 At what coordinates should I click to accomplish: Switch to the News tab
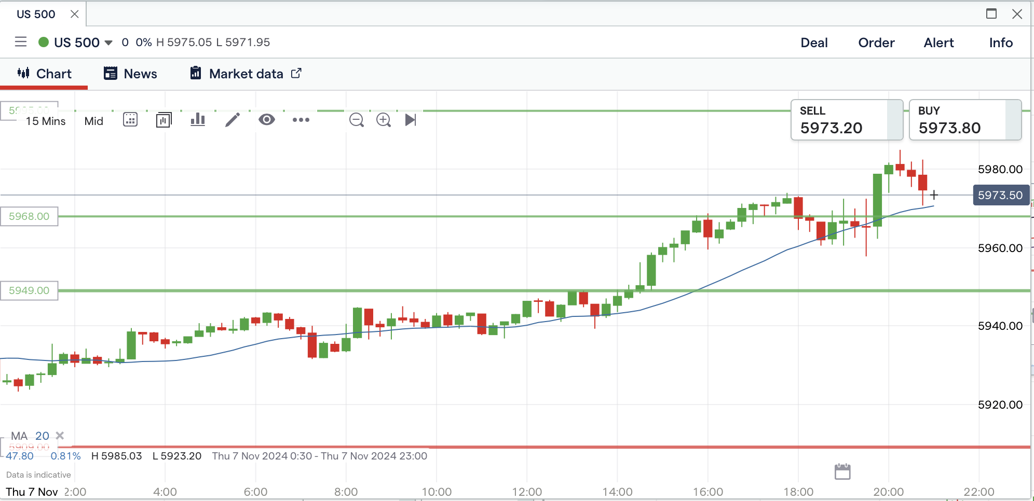(x=131, y=74)
